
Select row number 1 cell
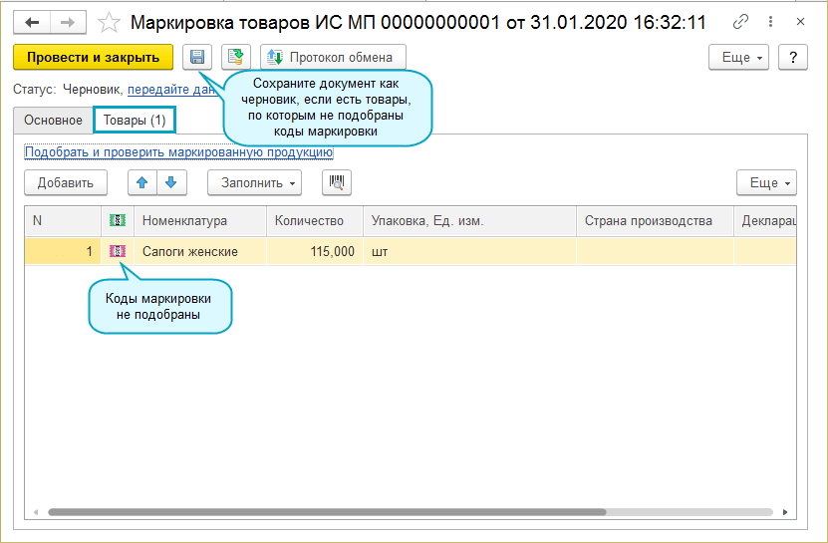(x=63, y=251)
